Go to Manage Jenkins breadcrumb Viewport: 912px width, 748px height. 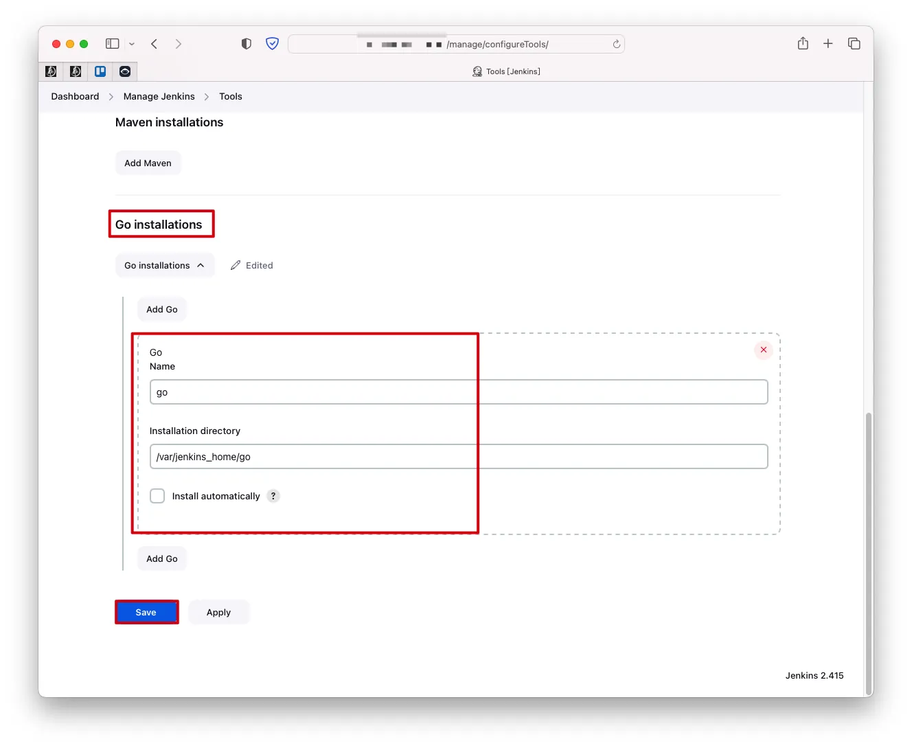(159, 97)
